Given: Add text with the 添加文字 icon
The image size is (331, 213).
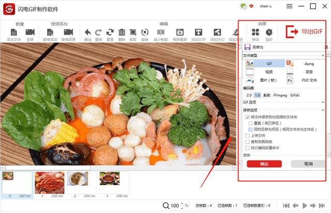Looking at the screenshot, I should click(x=199, y=32).
